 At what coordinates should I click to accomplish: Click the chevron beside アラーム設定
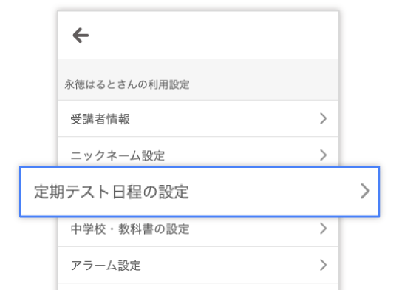point(323,265)
